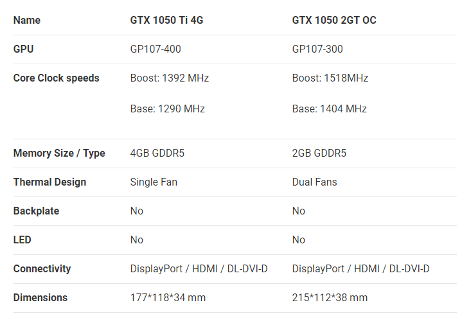Click the GPU row label
The image size is (462, 332).
(23, 49)
